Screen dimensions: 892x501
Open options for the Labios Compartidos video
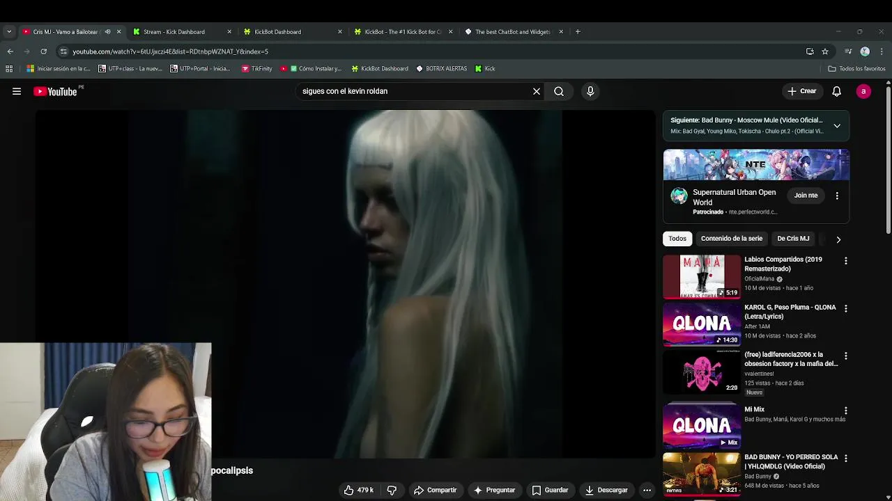(x=846, y=261)
